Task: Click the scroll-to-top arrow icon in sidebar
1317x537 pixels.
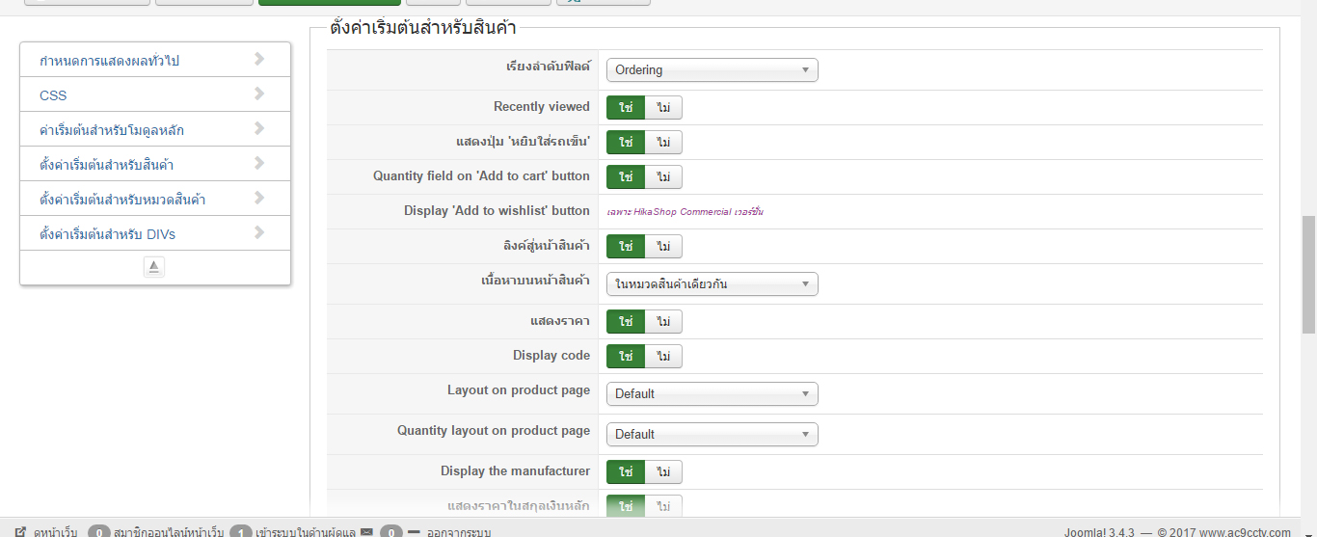Action: (x=154, y=267)
